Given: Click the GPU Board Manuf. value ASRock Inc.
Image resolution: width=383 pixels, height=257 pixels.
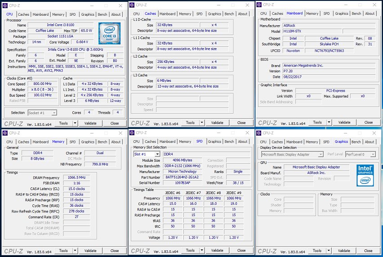Looking at the screenshot, I should pyautogui.click(x=316, y=173).
